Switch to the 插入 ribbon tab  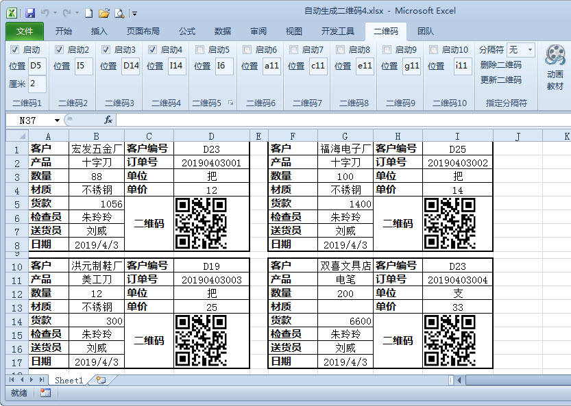[x=99, y=31]
